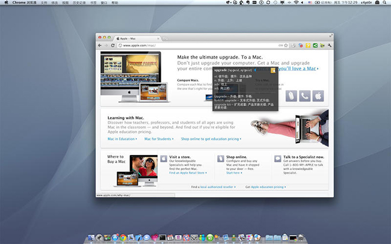Screen dimensions: 391x244
Task: Click the Learning with Mac student photo
Action: coord(290,129)
